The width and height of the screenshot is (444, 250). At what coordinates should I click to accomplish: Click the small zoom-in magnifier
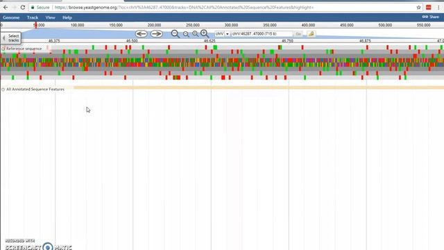pyautogui.click(x=196, y=34)
